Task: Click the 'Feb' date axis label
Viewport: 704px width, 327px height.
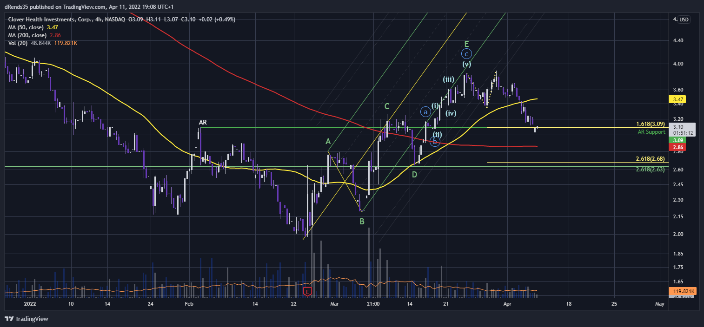Action: tap(189, 304)
